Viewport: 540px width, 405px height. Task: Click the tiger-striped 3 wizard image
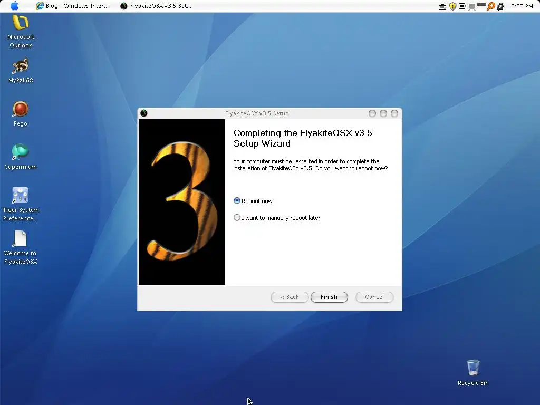pos(182,202)
